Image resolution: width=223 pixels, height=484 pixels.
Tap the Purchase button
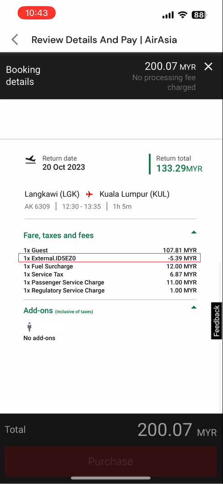coord(111,461)
